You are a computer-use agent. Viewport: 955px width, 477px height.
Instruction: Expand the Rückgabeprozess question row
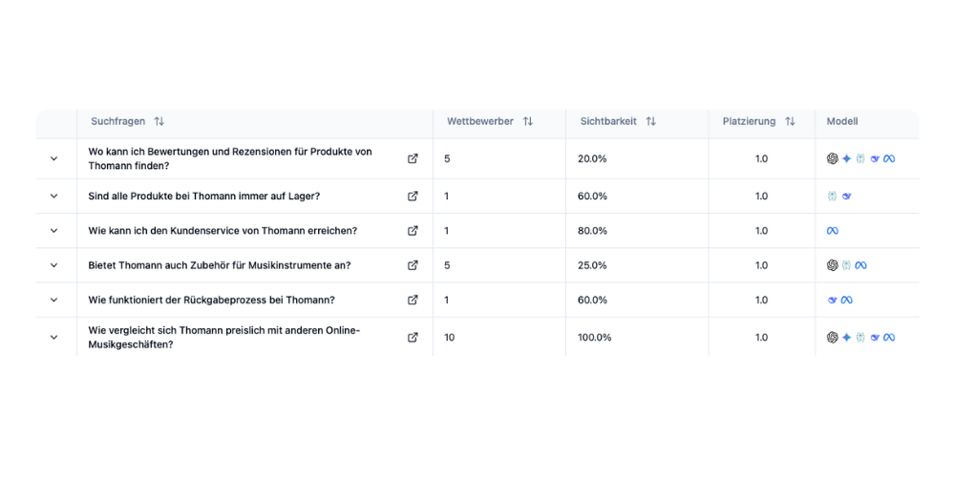53,300
